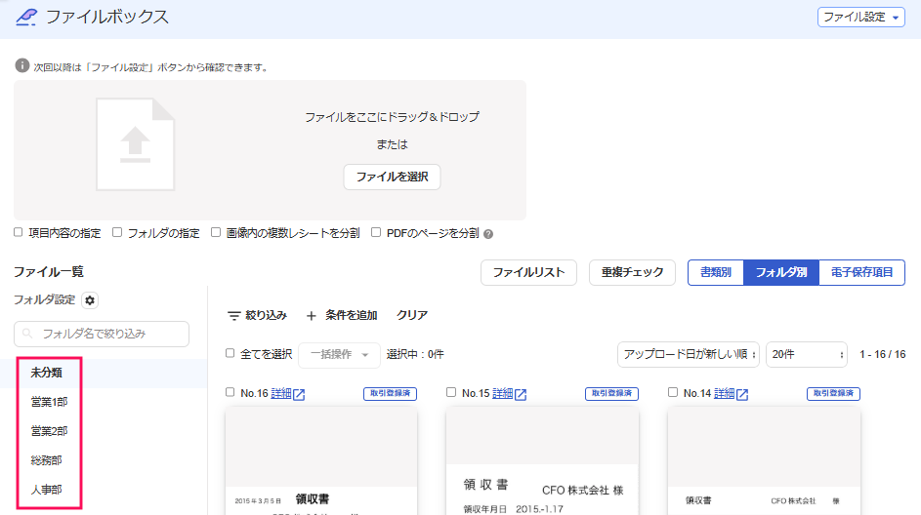Tick PDFのページを分割 checkbox
921x515 pixels.
(376, 232)
